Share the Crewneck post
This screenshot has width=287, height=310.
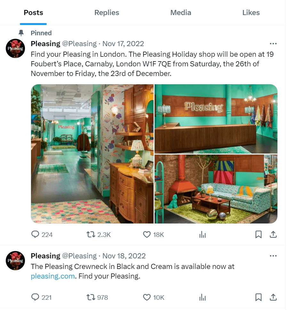[x=273, y=297]
